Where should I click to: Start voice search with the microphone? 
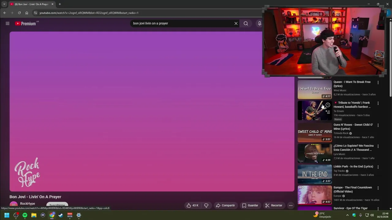(x=259, y=24)
